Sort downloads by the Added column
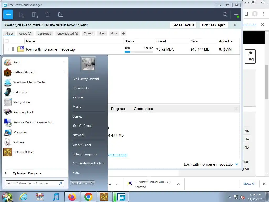Image resolution: width=269 pixels, height=202 pixels. click(x=226, y=41)
